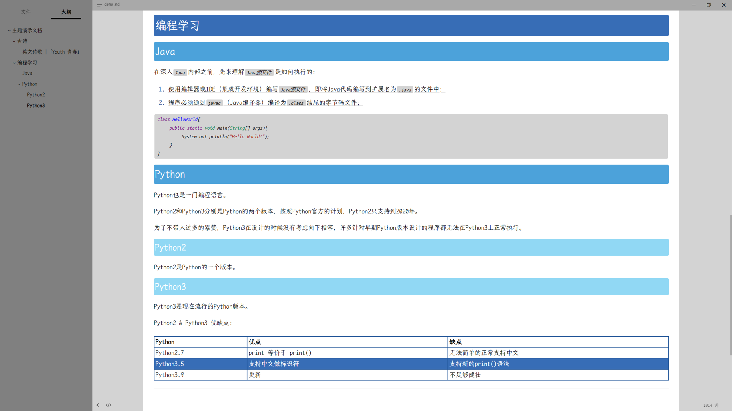Switch to source code mode icon
Image resolution: width=732 pixels, height=411 pixels.
(x=109, y=405)
